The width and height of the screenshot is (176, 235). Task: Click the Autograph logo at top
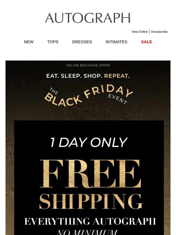[x=87, y=18]
